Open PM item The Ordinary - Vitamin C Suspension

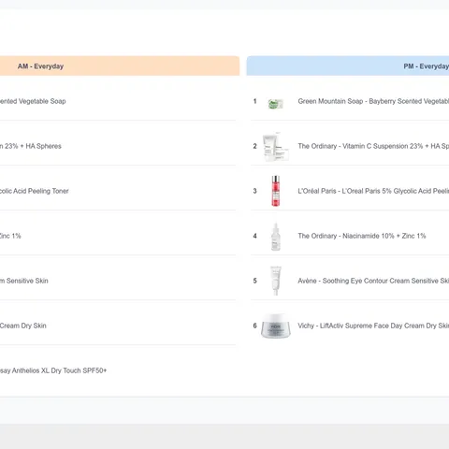click(x=373, y=146)
